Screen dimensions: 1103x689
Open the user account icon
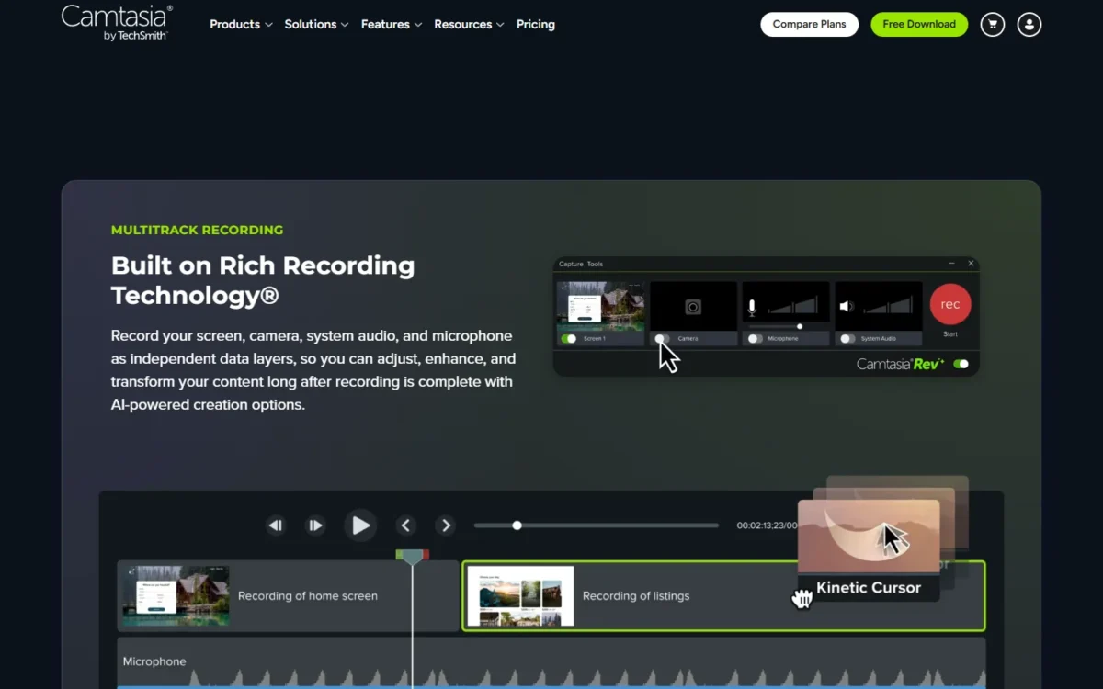point(1029,25)
